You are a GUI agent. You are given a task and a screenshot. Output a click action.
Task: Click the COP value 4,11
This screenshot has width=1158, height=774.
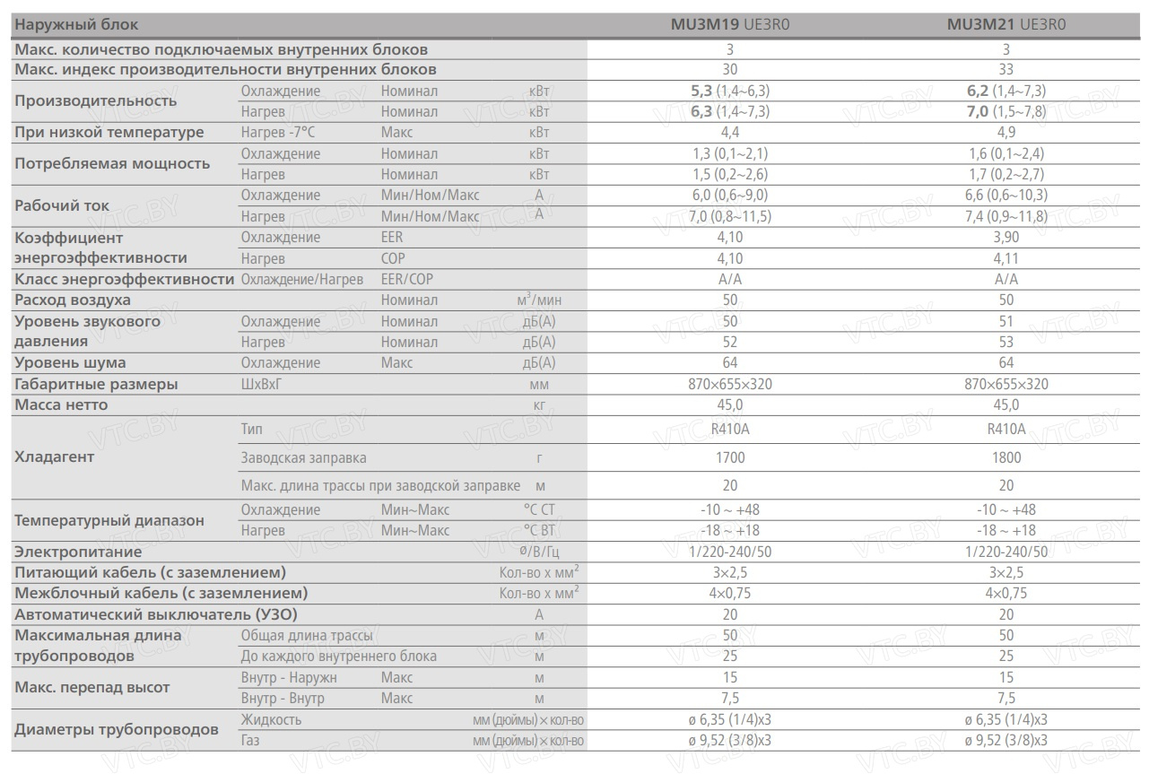point(1006,258)
